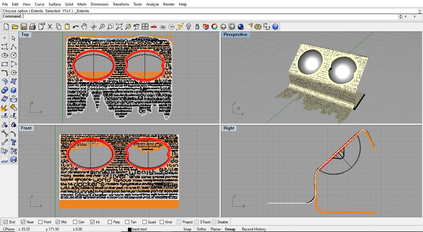
Task: Click the command history stepper arrows
Action: [400, 17]
